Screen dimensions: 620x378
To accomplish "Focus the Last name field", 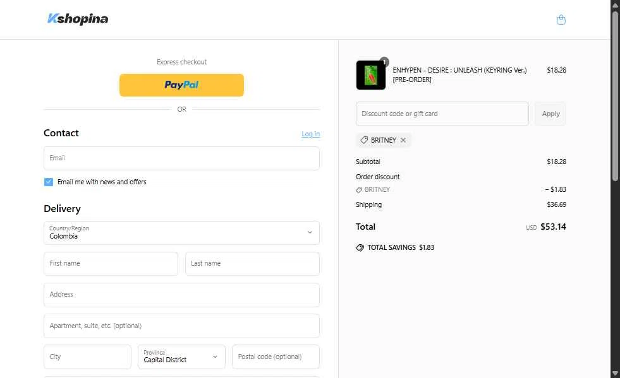I will 252,264.
